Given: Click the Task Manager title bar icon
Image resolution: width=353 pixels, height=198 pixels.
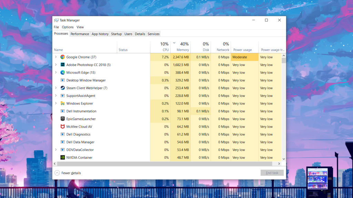Looking at the screenshot, I should [56, 20].
